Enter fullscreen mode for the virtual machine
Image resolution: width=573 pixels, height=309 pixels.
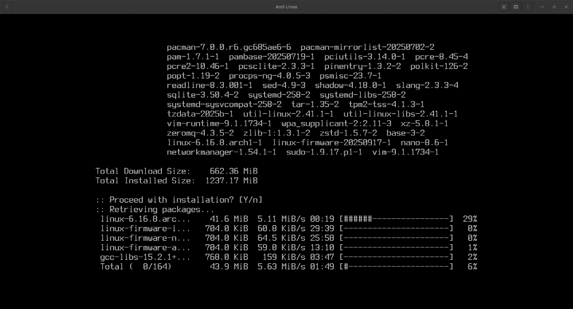pos(504,7)
